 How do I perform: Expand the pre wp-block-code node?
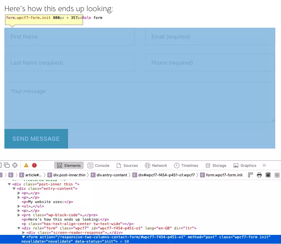click(x=19, y=215)
